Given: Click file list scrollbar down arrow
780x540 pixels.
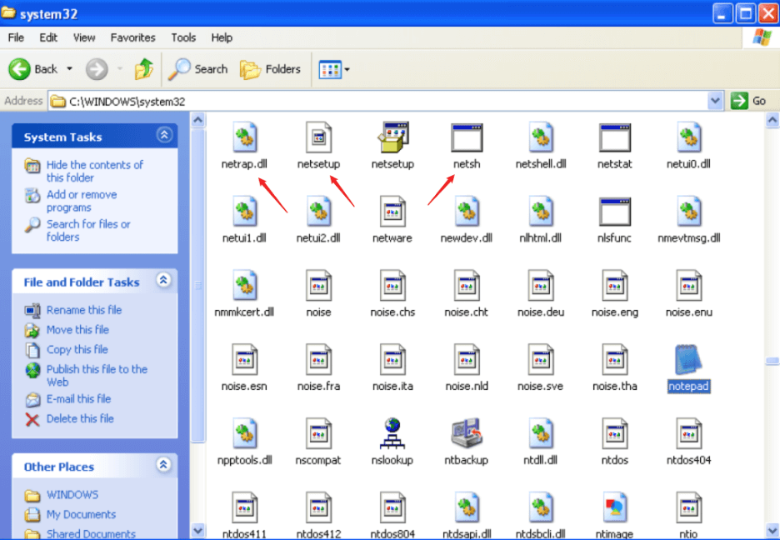Looking at the screenshot, I should coord(772,529).
